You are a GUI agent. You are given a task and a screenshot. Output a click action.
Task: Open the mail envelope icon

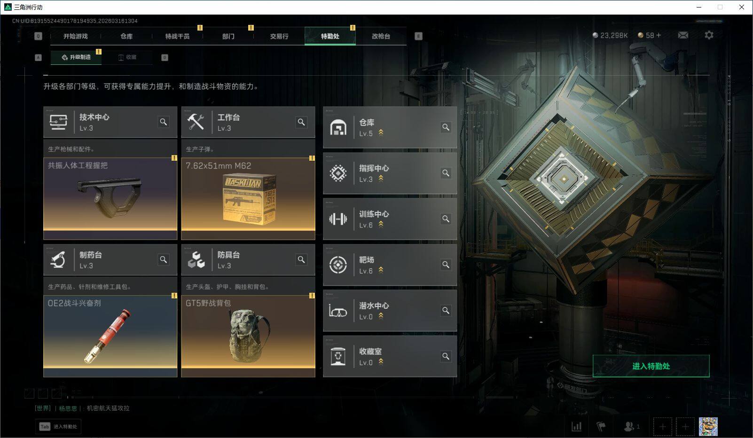[683, 35]
